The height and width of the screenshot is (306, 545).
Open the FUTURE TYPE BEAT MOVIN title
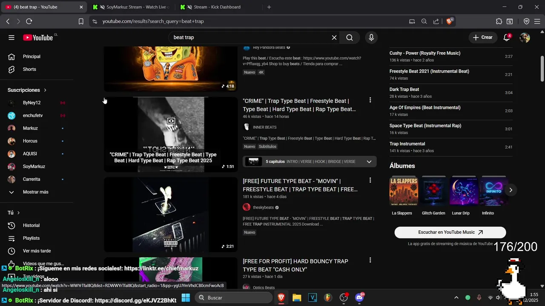point(300,185)
